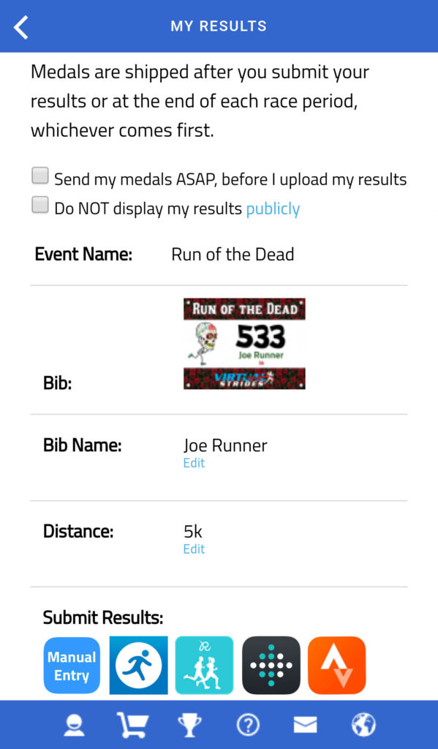The image size is (438, 749).
Task: Tap the Run of the Dead bib image
Action: (x=244, y=343)
